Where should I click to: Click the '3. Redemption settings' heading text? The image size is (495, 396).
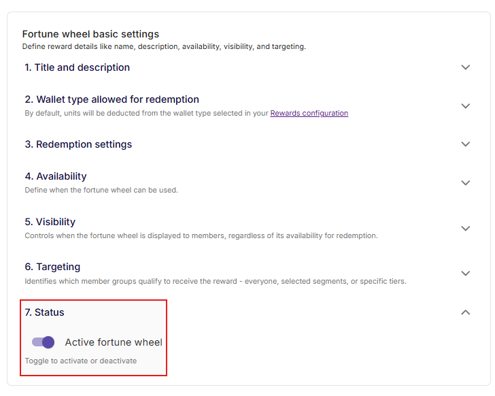(78, 144)
